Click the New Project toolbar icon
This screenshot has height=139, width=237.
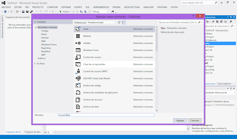(17, 11)
